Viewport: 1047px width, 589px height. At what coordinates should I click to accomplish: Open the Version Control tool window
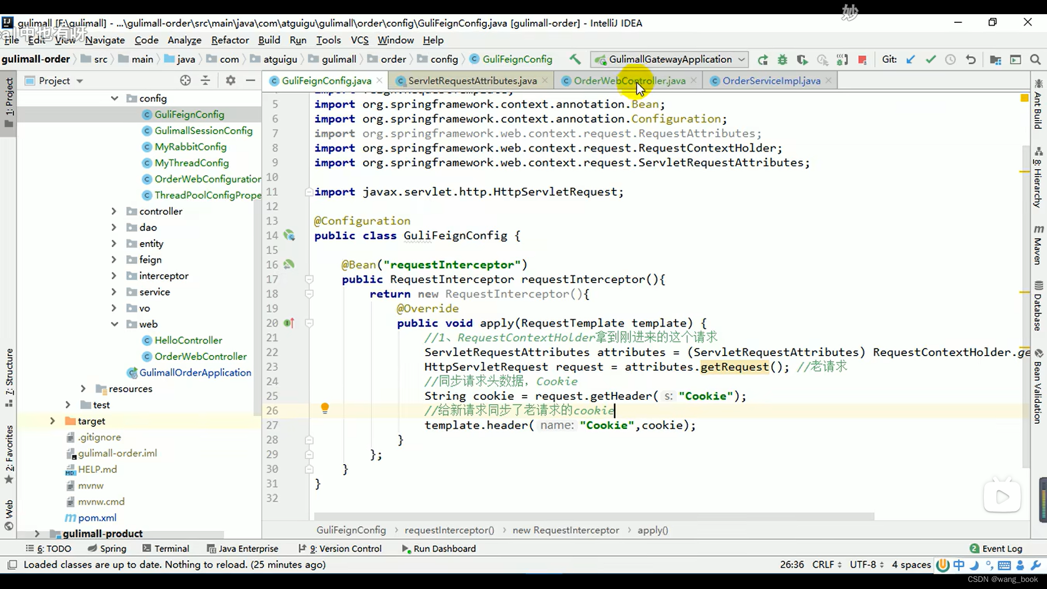pyautogui.click(x=340, y=549)
